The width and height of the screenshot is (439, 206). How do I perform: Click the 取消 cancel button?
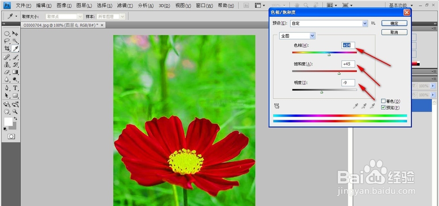394,32
